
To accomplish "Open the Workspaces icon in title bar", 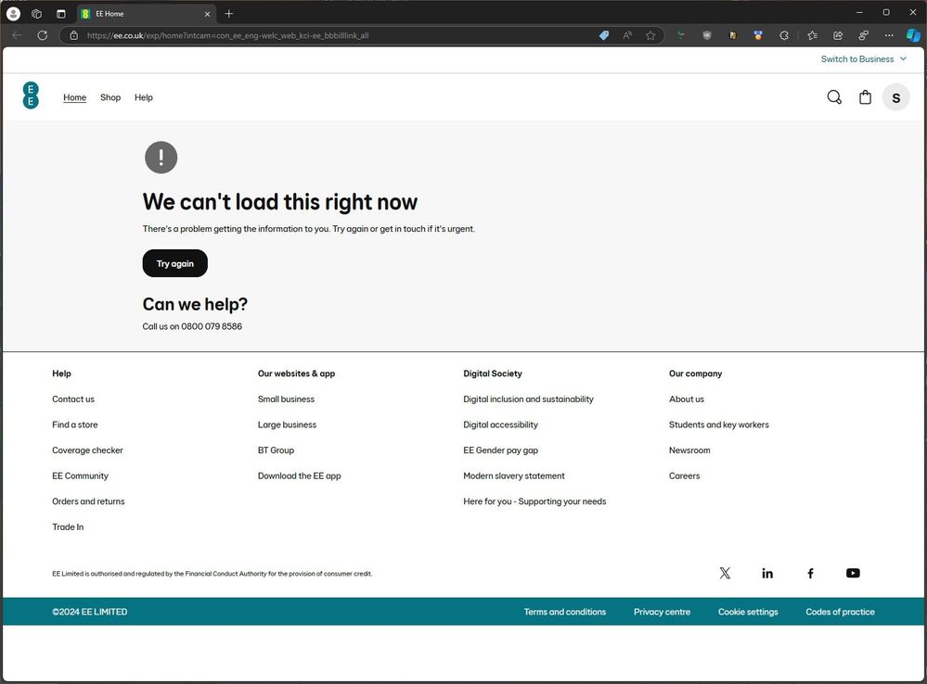I will (37, 14).
